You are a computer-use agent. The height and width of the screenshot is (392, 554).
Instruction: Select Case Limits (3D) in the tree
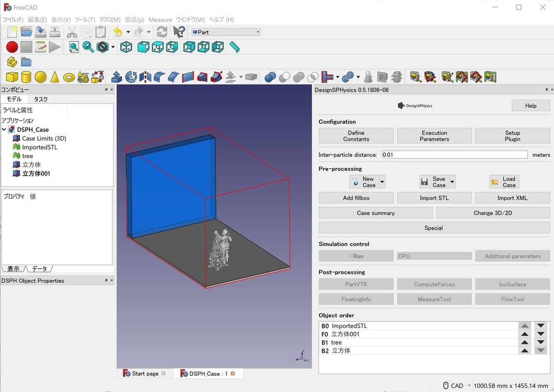coord(44,138)
